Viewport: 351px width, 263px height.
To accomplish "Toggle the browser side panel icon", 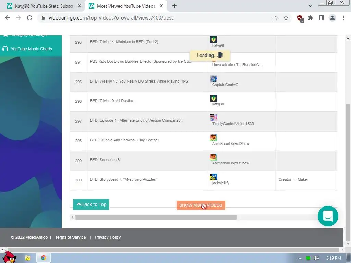I will [x=322, y=18].
